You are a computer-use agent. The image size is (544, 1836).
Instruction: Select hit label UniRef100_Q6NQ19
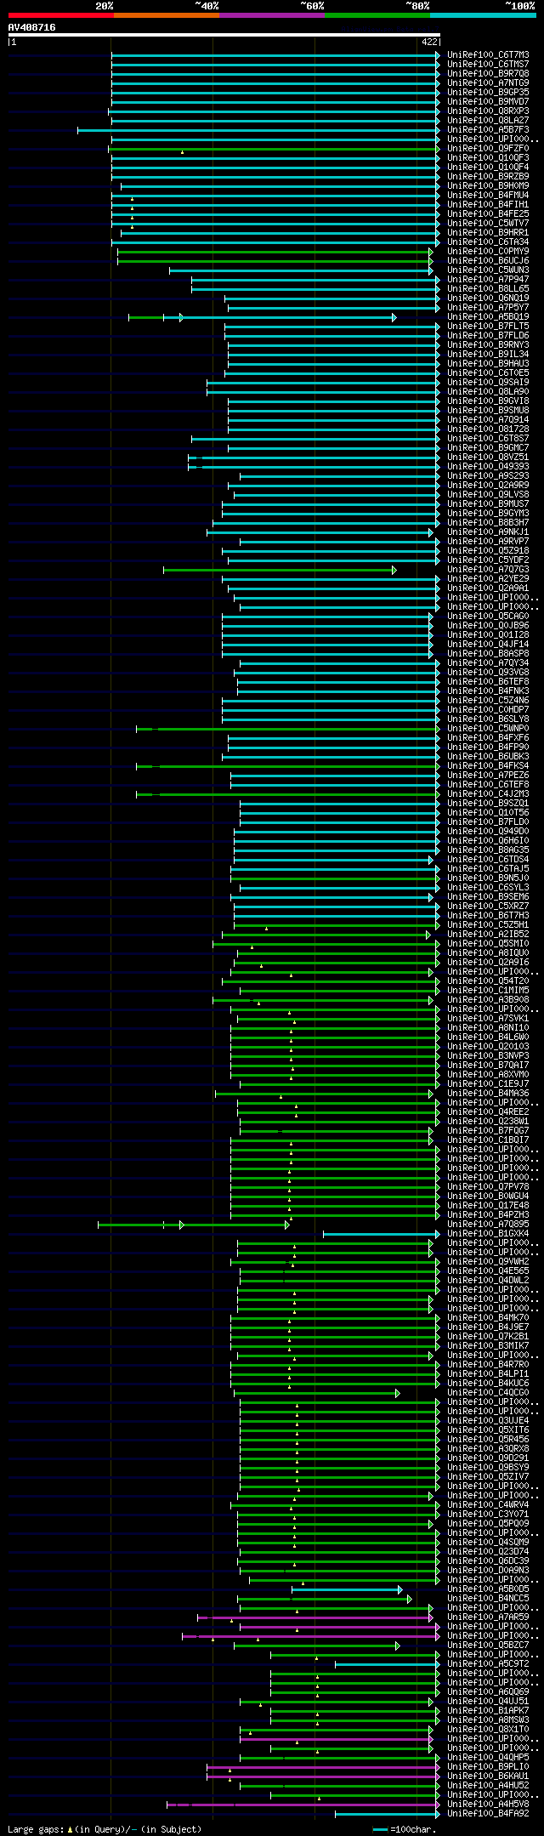[488, 298]
